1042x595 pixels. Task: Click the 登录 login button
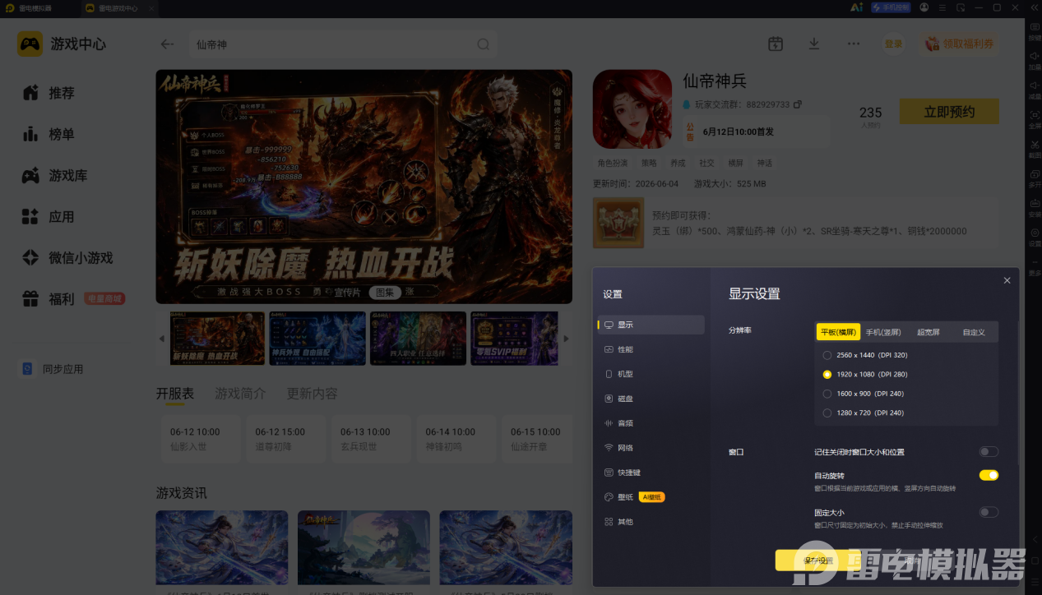893,44
